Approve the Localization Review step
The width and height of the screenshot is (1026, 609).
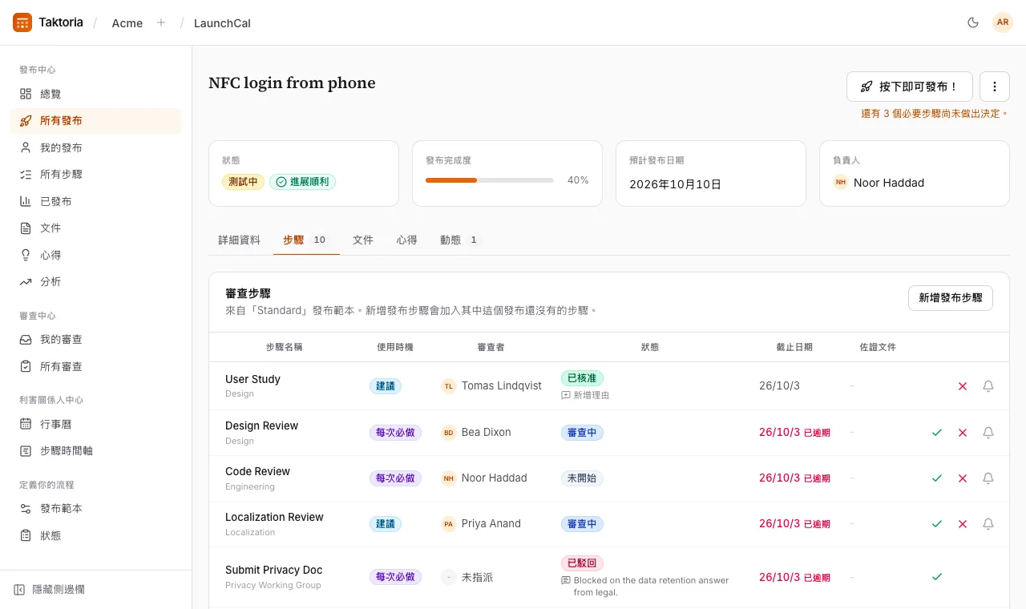pos(937,524)
